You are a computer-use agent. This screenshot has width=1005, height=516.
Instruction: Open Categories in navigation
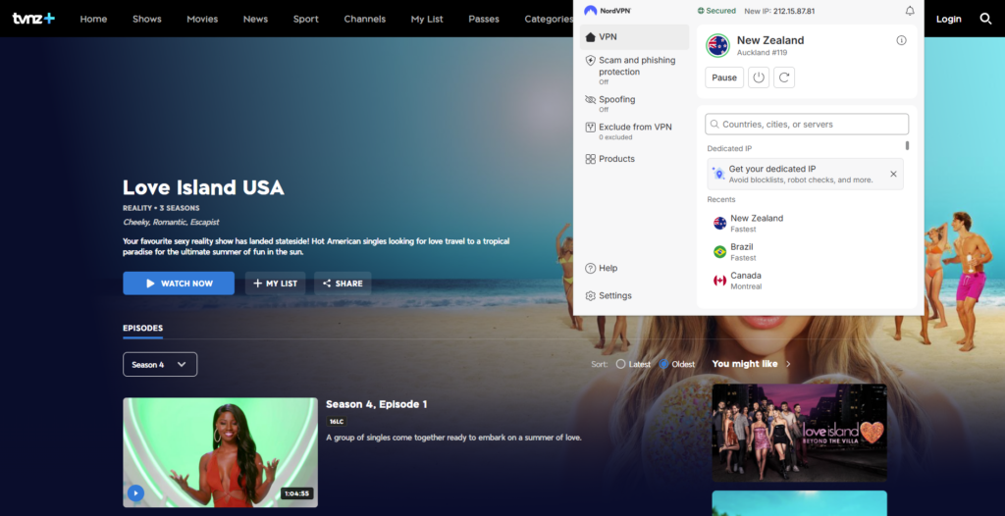coord(549,19)
